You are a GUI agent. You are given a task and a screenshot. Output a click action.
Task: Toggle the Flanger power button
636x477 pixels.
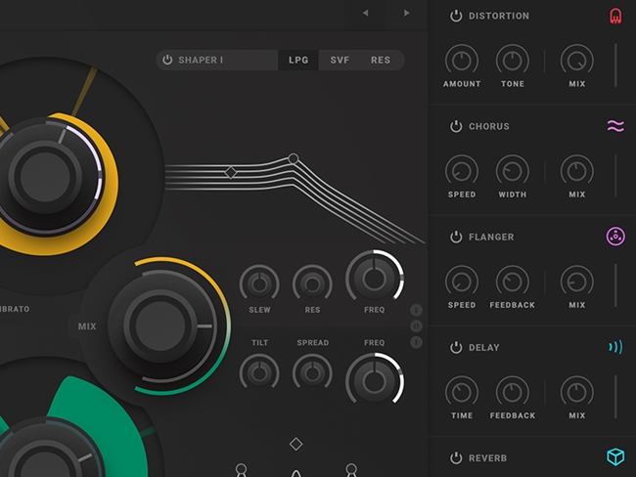pyautogui.click(x=456, y=237)
